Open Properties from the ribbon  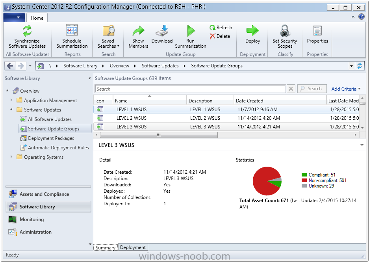point(317,35)
